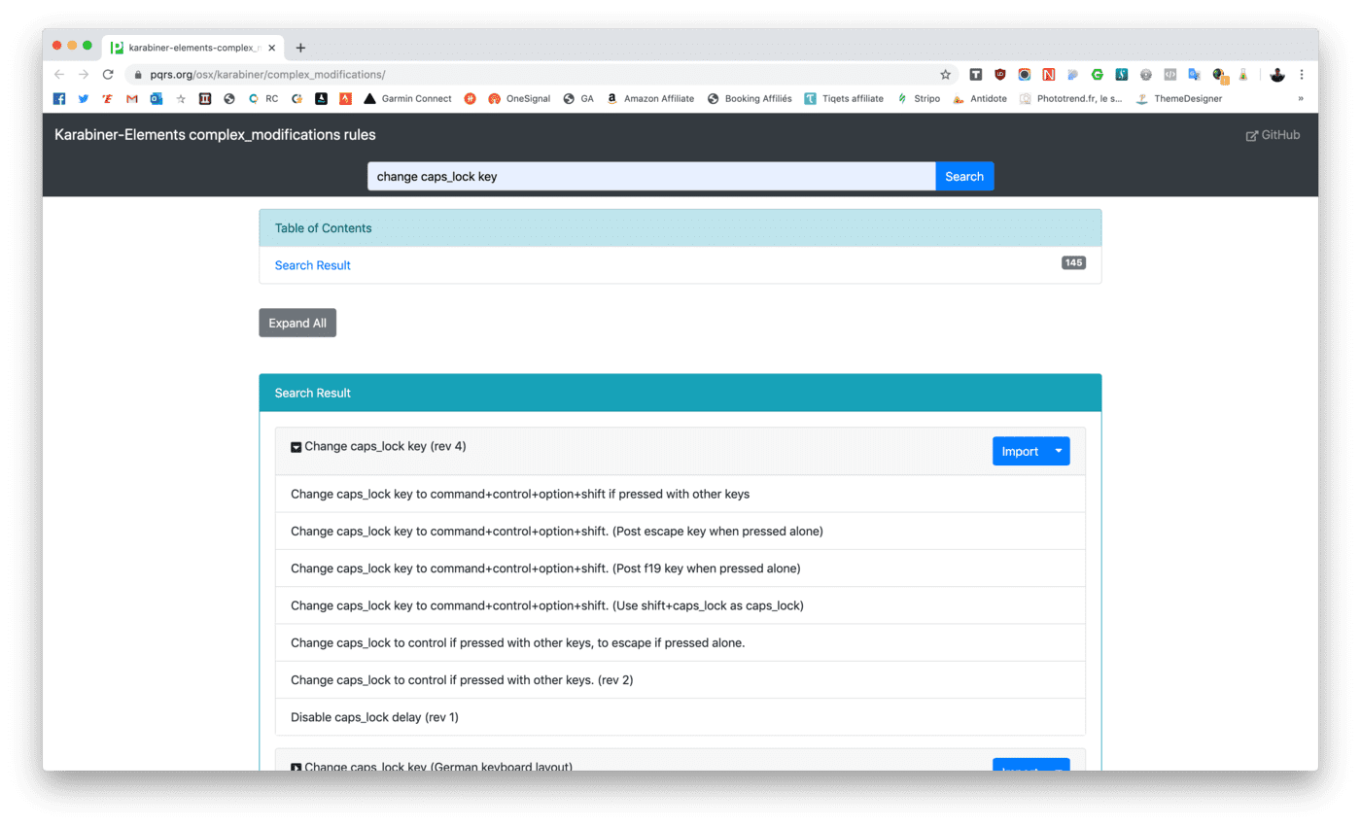Open the Tiqets affiliate bookmark
The width and height of the screenshot is (1361, 827).
[844, 99]
